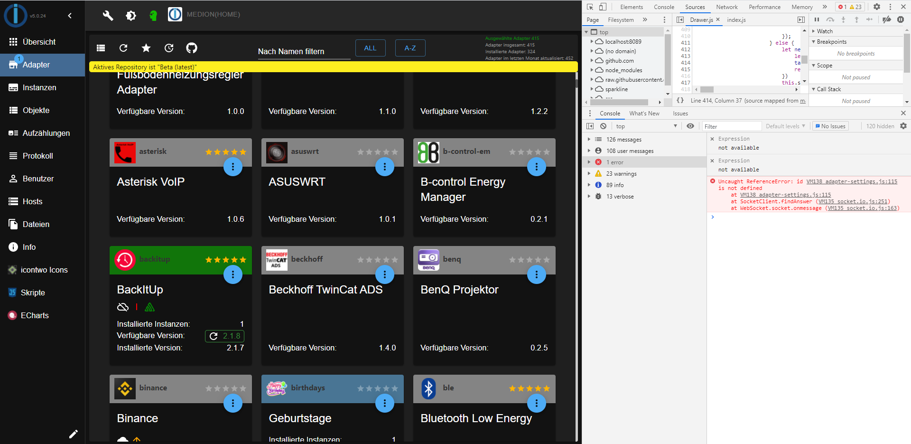Expand the 23 warnings group
The image size is (911, 444).
589,173
